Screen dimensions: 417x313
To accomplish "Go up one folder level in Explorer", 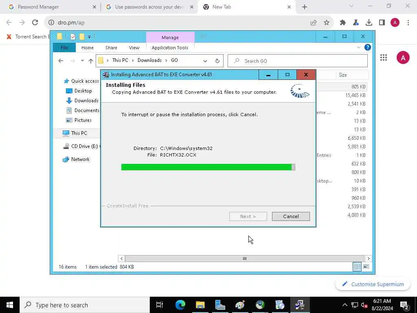I will [x=91, y=61].
